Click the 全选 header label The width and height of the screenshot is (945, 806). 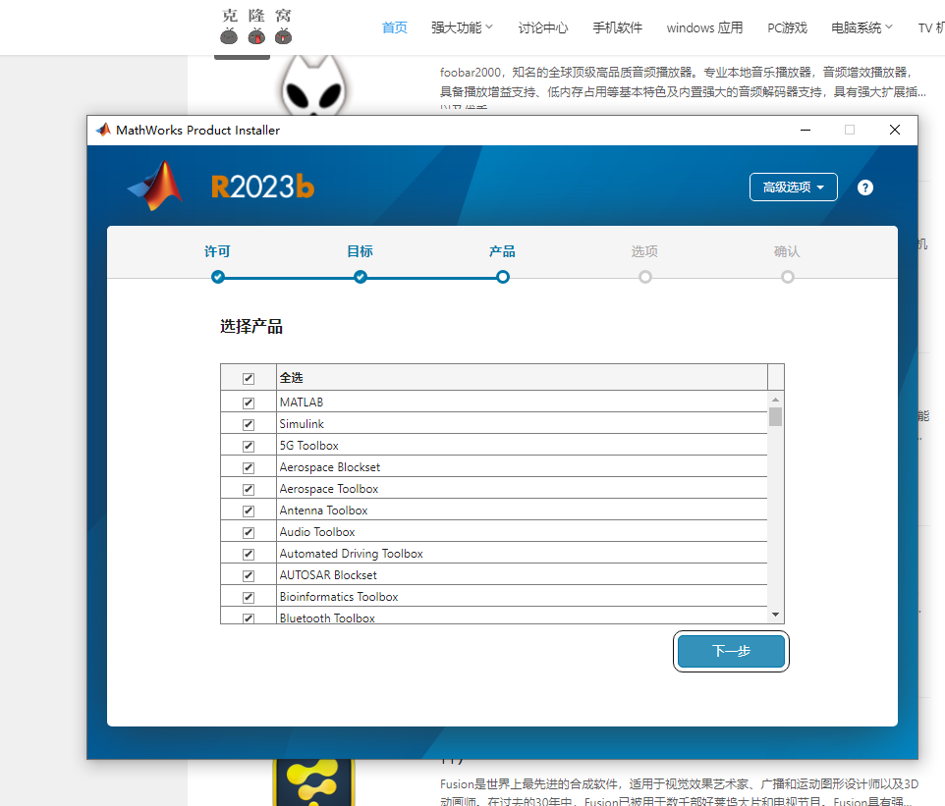pyautogui.click(x=291, y=378)
